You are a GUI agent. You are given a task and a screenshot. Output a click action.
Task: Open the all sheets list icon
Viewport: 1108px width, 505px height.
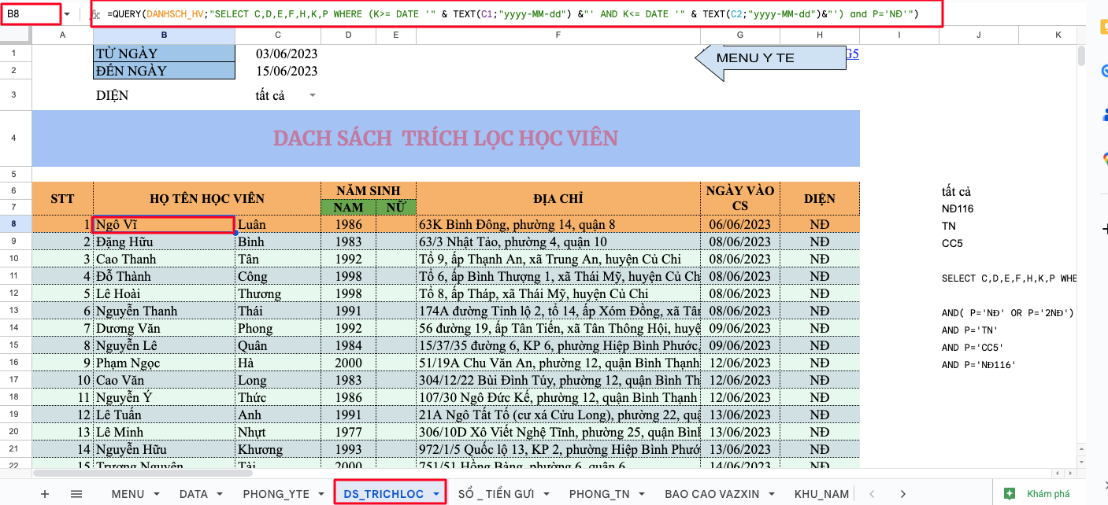pos(76,494)
